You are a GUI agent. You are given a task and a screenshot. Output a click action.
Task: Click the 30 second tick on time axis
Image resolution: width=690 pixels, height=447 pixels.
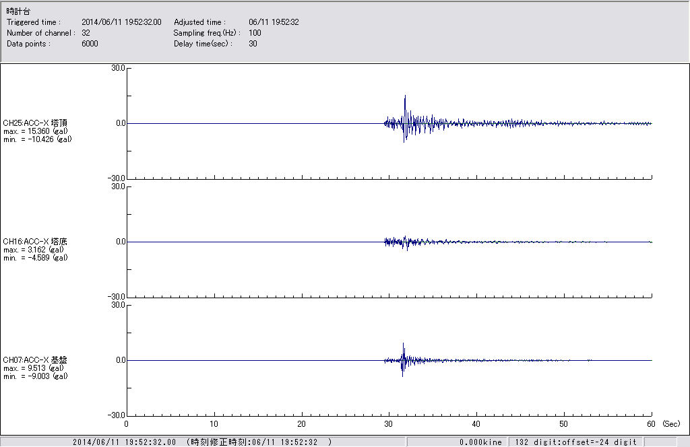[389, 424]
